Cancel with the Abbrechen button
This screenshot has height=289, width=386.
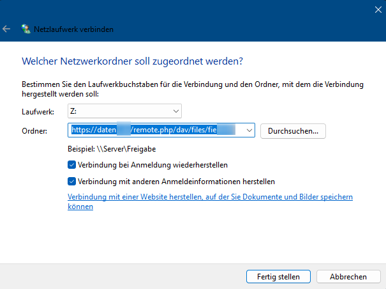pos(348,276)
